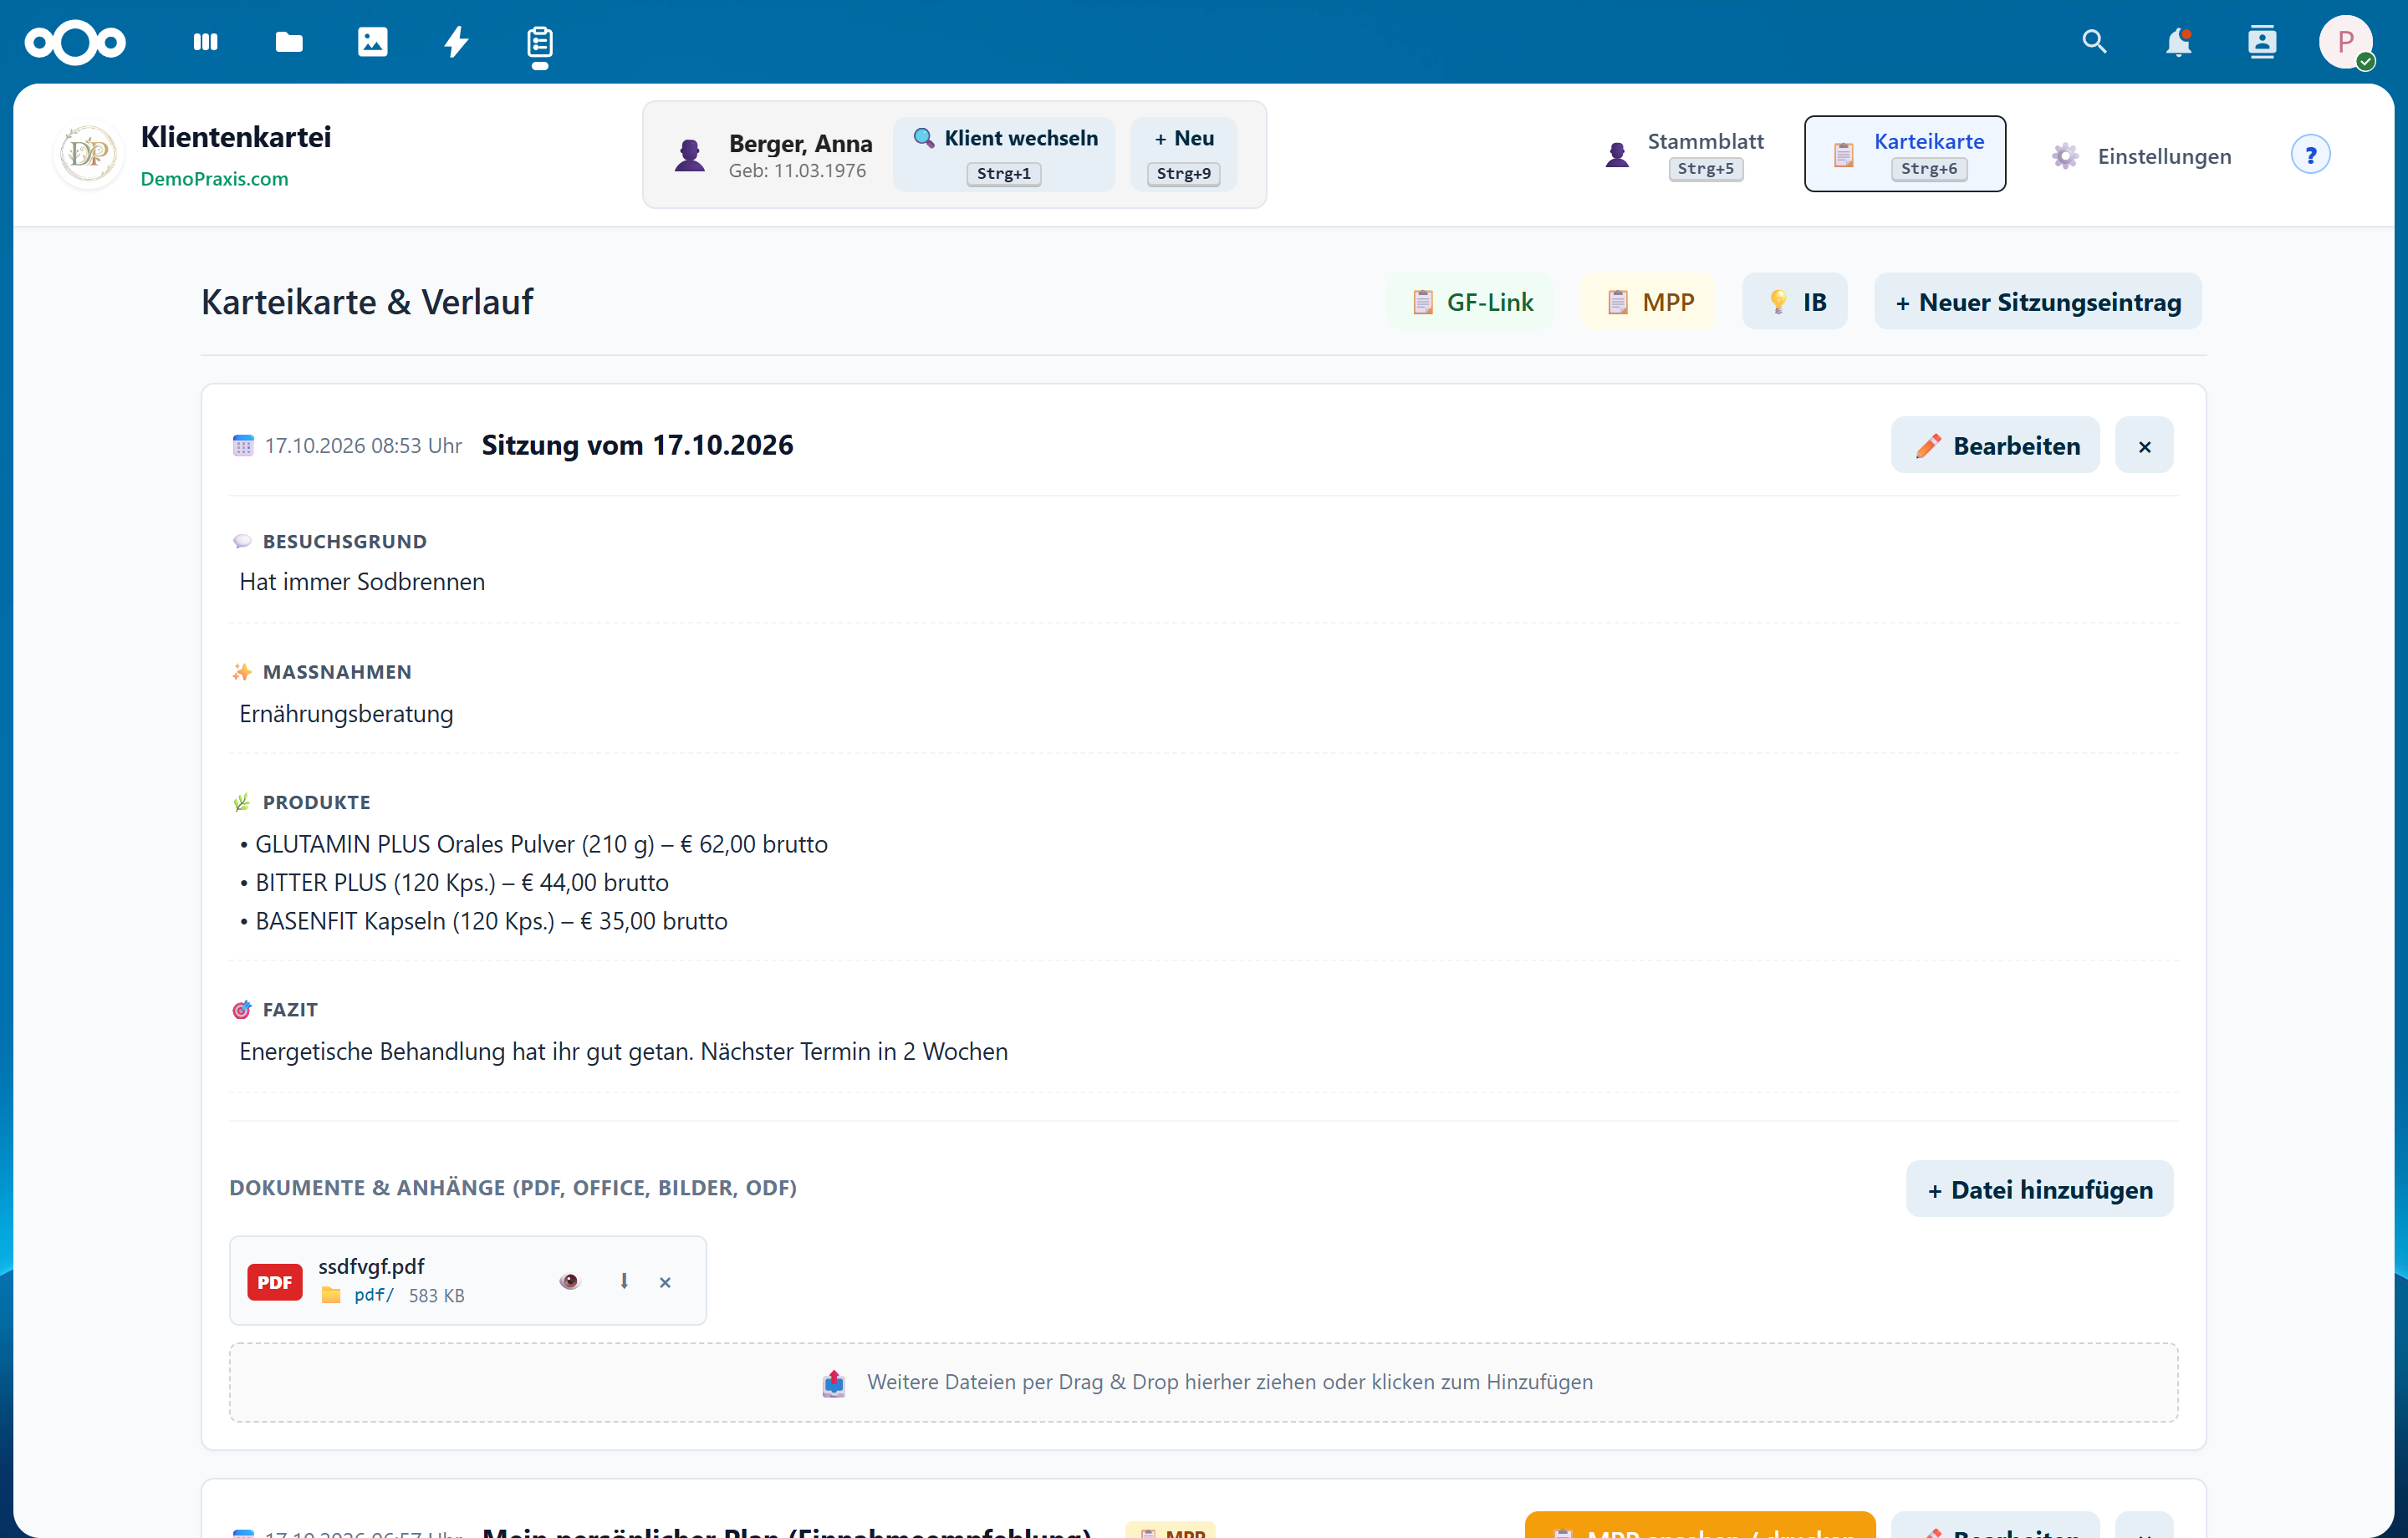Open the pdf/ folder link
The width and height of the screenshot is (2408, 1538).
click(x=373, y=1296)
